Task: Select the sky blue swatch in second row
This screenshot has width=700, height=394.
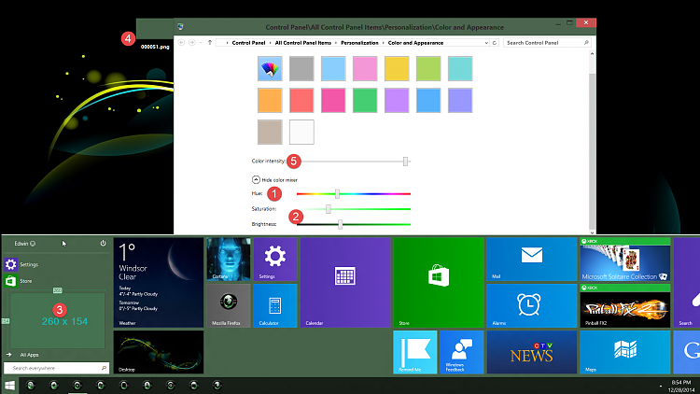Action: point(428,100)
